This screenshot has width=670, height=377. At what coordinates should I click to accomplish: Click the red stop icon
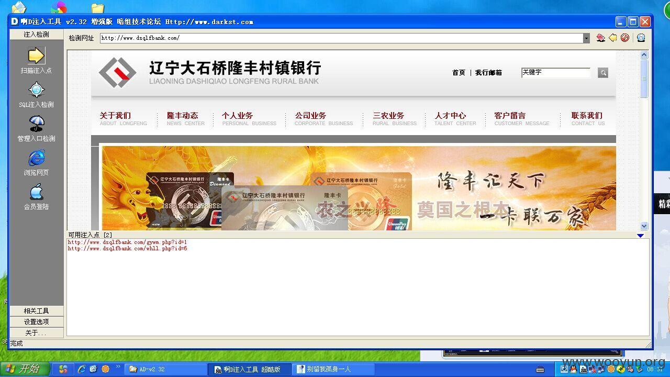(x=625, y=38)
